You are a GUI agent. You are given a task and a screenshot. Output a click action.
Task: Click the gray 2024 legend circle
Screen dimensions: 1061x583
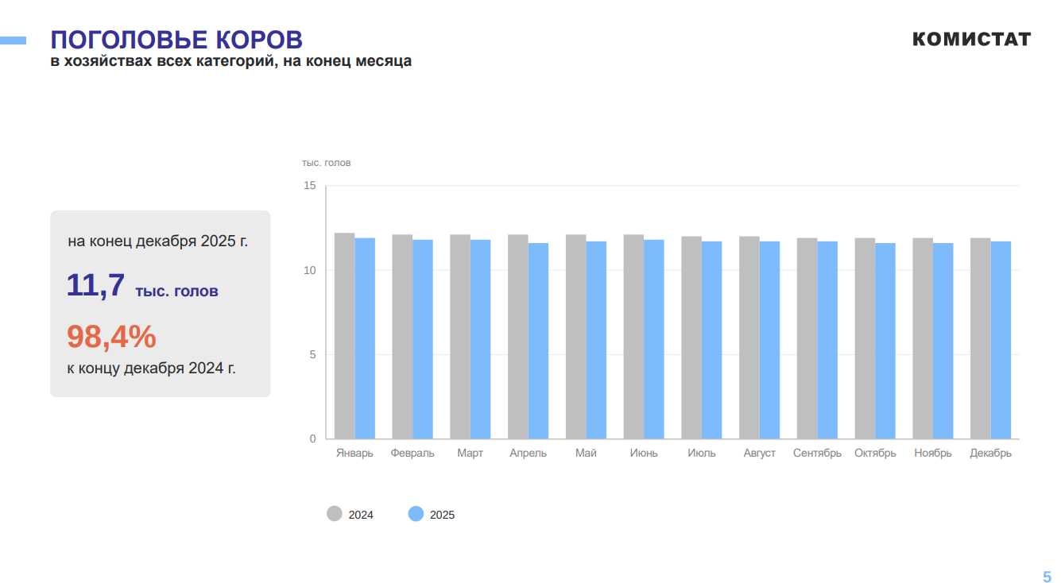(x=335, y=514)
